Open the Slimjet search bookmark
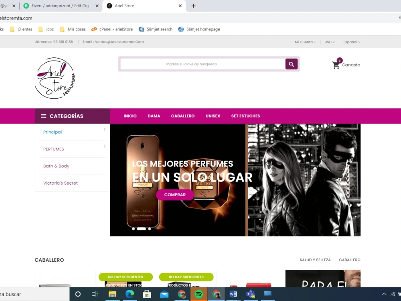The width and height of the screenshot is (401, 301). [156, 29]
